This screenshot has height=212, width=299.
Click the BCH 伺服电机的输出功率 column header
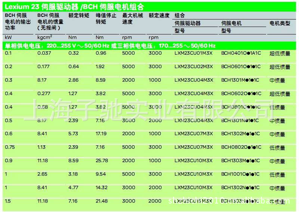[x=15, y=21]
